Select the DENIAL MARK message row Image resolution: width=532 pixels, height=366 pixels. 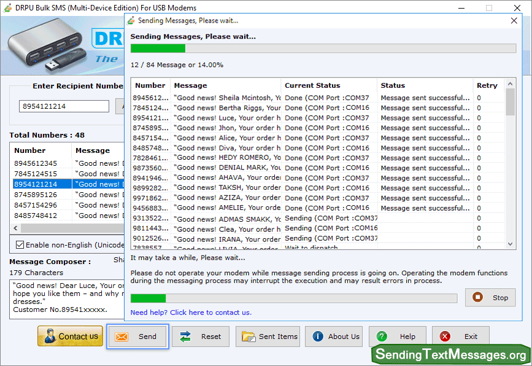click(318, 168)
